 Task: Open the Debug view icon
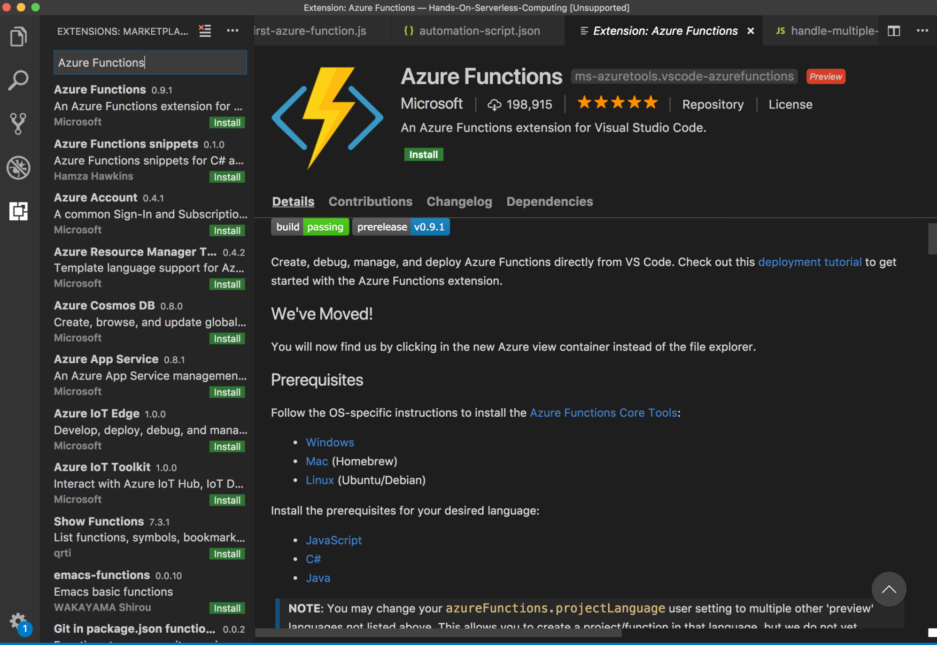(x=19, y=168)
